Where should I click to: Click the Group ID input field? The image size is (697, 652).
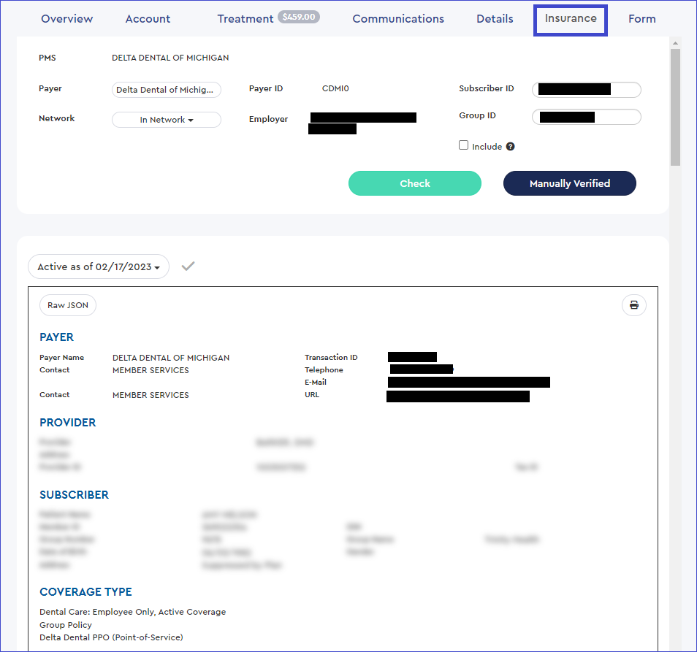[x=586, y=117]
